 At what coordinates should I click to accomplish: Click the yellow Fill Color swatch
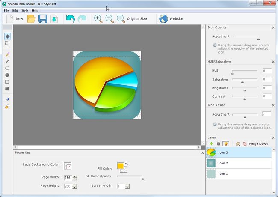click(120, 166)
